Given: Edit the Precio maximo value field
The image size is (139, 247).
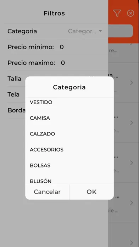Looking at the screenshot, I should (x=63, y=63).
